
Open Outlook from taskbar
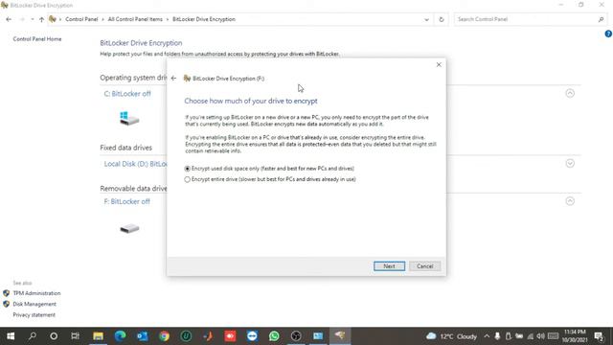pyautogui.click(x=143, y=336)
